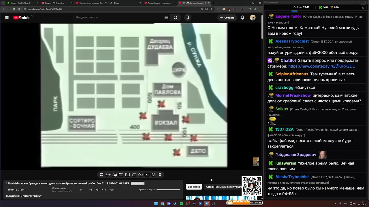Viewport: 369px width, 207px height.
Task: Copy the video title with the 'Копировать' button
Action: click(x=138, y=183)
